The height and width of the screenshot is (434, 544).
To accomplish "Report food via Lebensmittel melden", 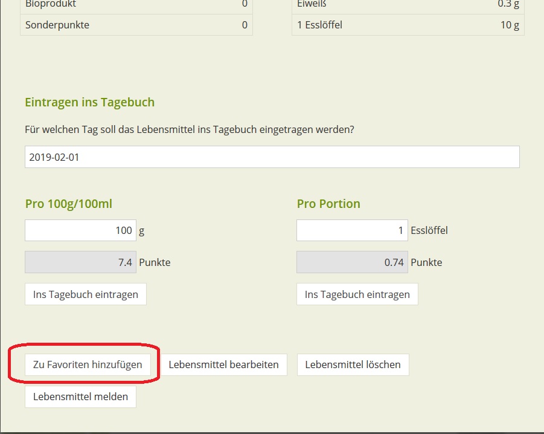I will pyautogui.click(x=80, y=397).
